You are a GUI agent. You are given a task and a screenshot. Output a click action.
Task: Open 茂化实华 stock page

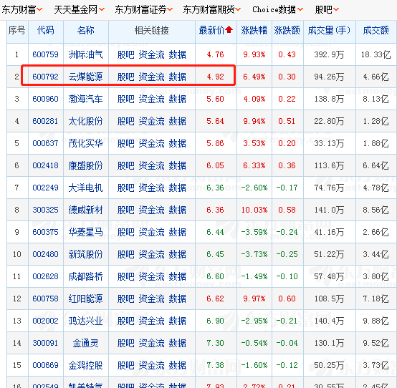pyautogui.click(x=85, y=143)
